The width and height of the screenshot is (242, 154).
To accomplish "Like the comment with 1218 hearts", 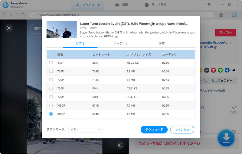I will [234, 107].
